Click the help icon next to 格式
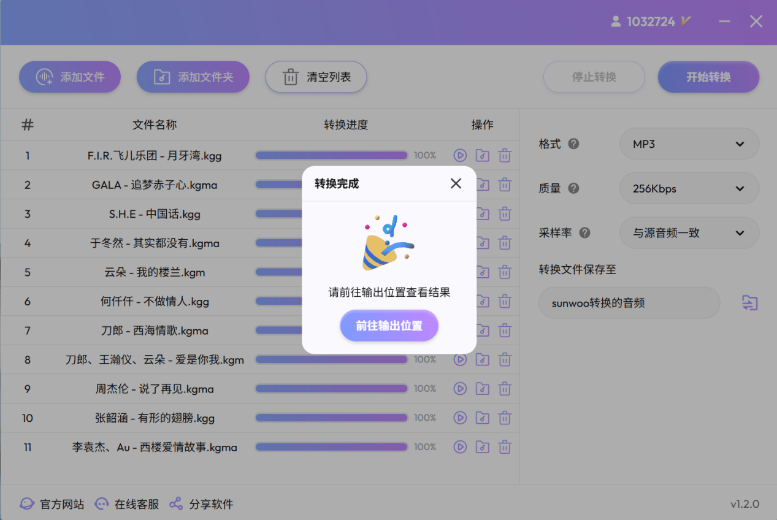 pyautogui.click(x=573, y=144)
